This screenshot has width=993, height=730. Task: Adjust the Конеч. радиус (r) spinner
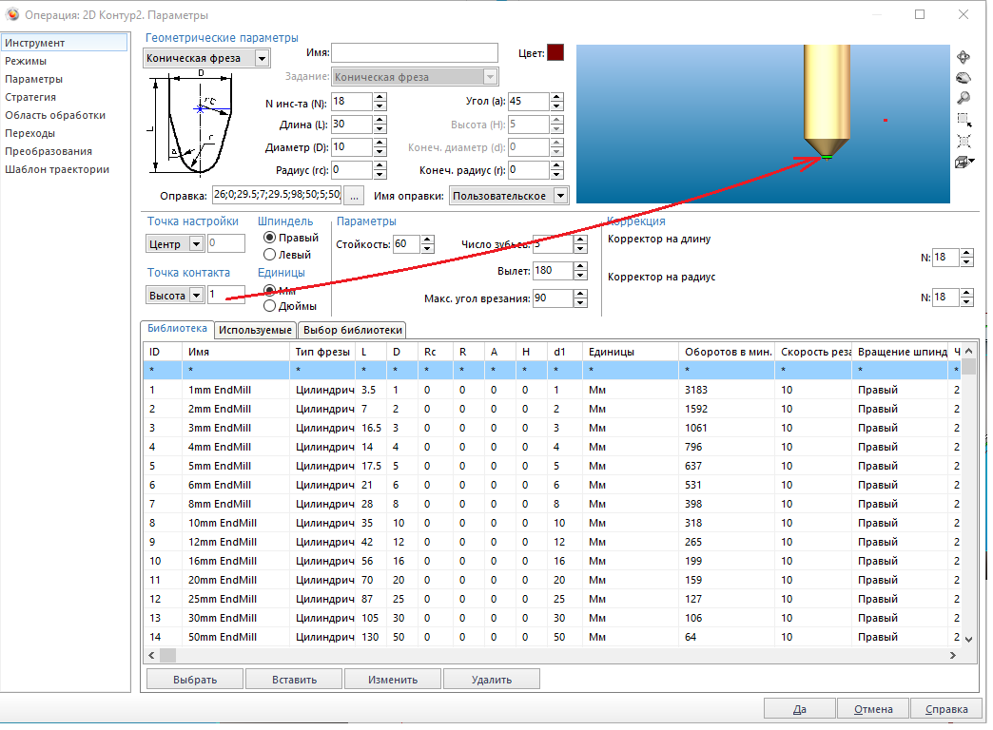click(556, 170)
